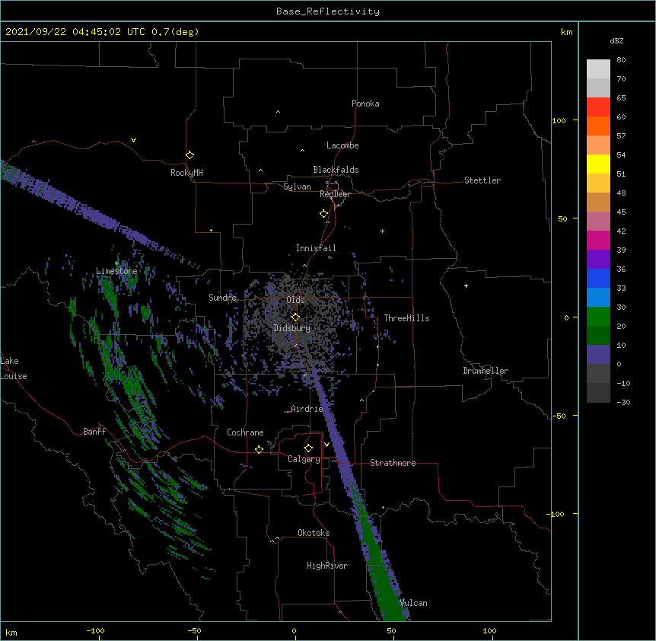
Task: Click the white asterisk marker east of Innisfail
Action: [x=382, y=231]
